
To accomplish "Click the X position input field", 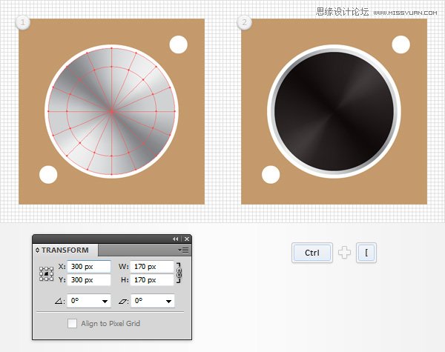I will (x=89, y=267).
